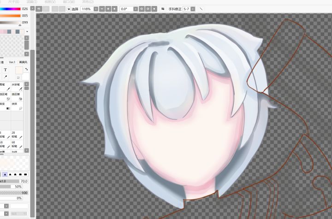Select the flattest brush edge shape option

[25, 175]
